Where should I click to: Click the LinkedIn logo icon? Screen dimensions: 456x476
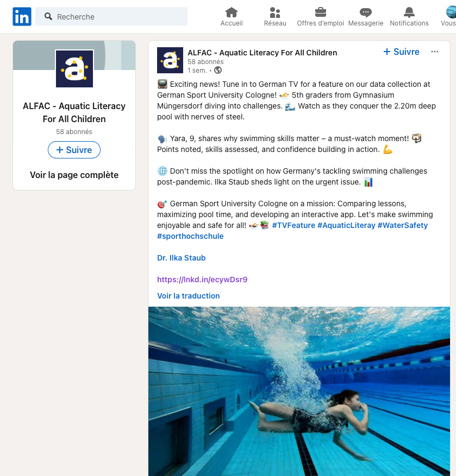point(22,17)
